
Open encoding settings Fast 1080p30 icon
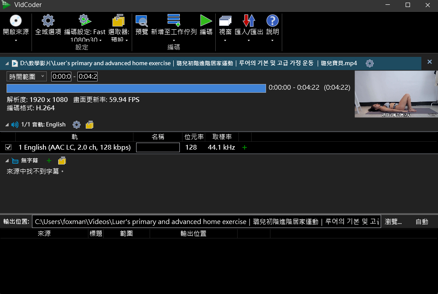(84, 21)
